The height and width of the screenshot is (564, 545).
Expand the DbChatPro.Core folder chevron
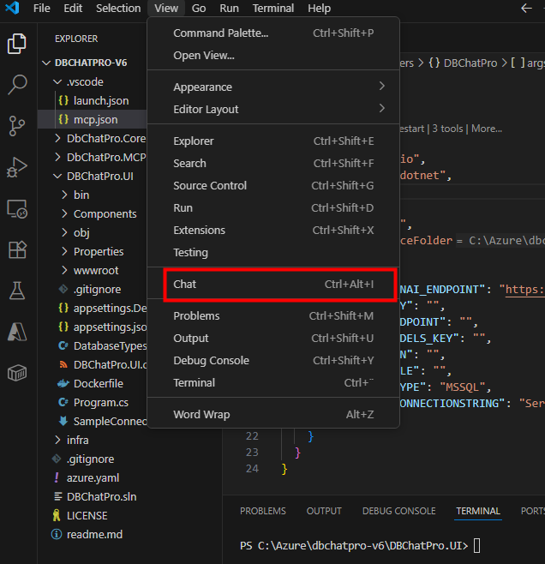57,138
